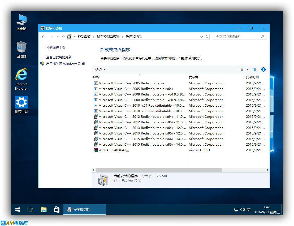Click the 程序和功能 title bar icon
Screen dimensions: 294x226
click(x=42, y=28)
